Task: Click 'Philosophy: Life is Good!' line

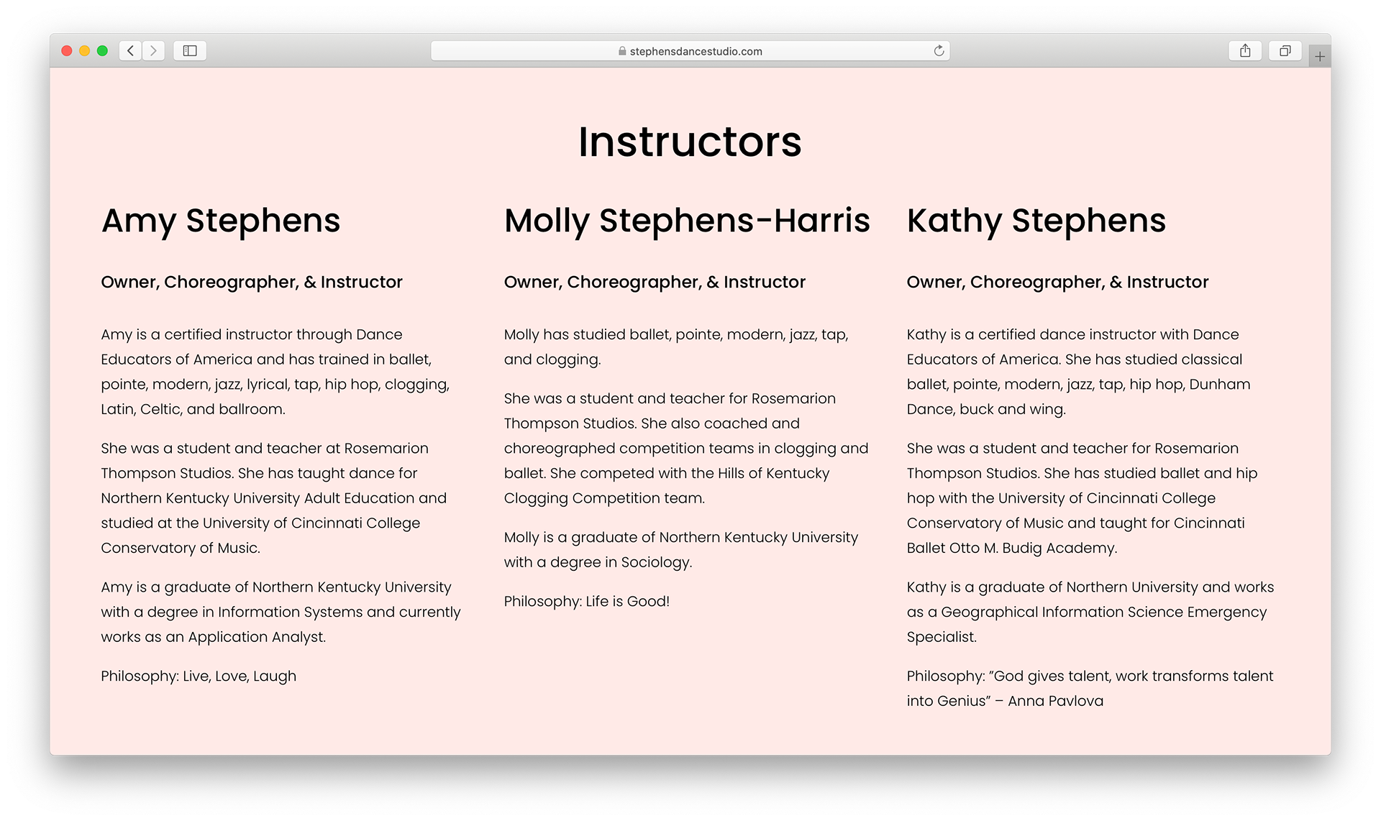Action: 587,602
